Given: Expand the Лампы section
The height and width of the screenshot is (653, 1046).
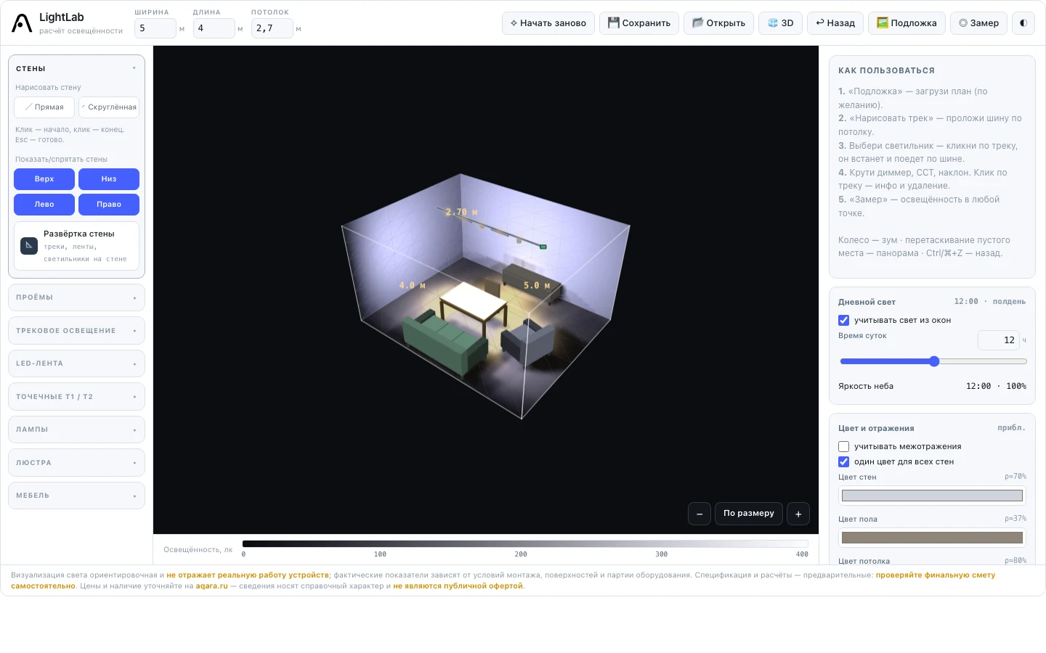Looking at the screenshot, I should [x=76, y=430].
